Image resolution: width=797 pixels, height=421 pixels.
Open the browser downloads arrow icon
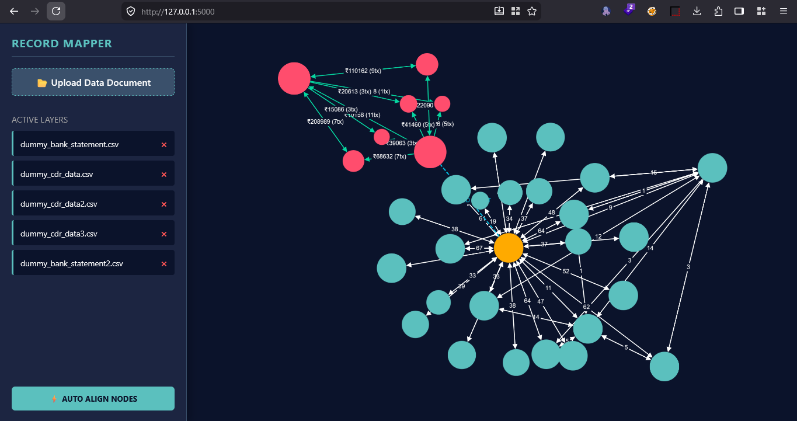click(x=697, y=11)
